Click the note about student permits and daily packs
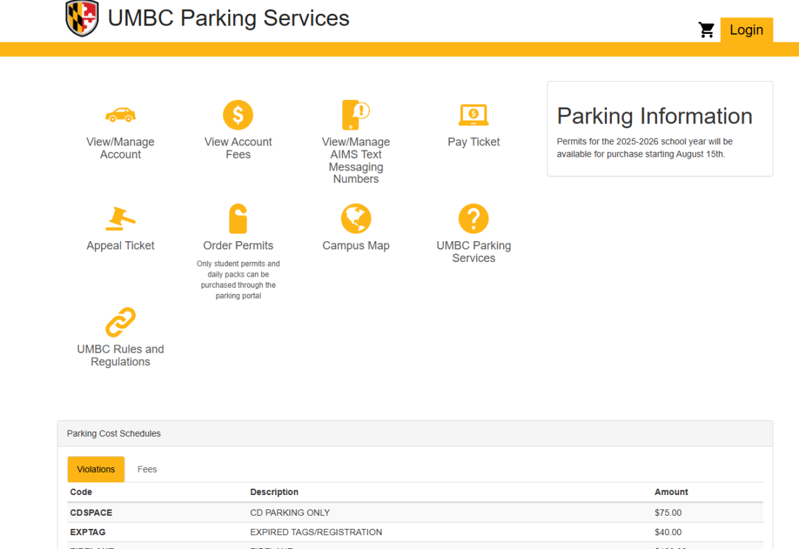799x549 pixels. (x=238, y=280)
